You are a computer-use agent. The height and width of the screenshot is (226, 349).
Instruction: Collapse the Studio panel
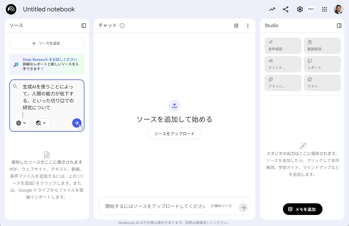pos(339,26)
